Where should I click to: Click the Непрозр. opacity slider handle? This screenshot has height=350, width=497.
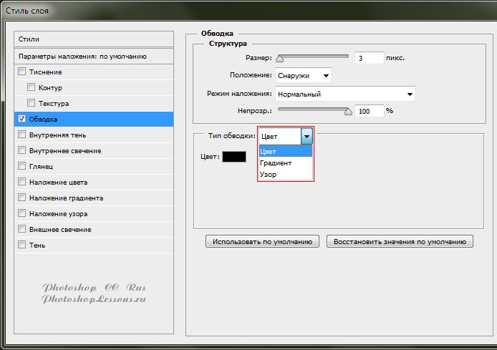click(349, 111)
